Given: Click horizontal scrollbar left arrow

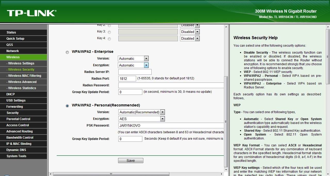Looking at the screenshot, I should click(51, 174).
